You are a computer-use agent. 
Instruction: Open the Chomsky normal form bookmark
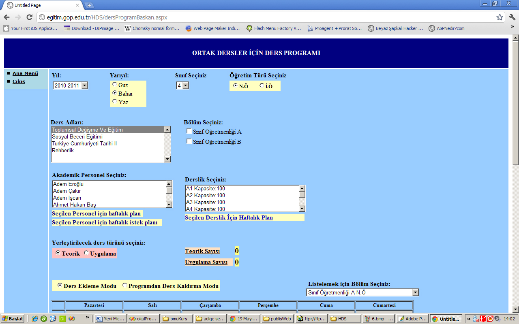(x=152, y=28)
